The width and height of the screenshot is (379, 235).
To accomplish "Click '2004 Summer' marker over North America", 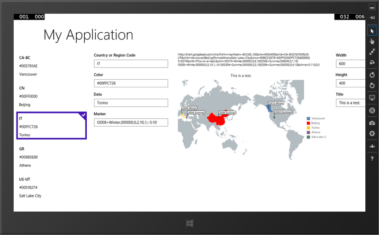I will tap(283, 112).
